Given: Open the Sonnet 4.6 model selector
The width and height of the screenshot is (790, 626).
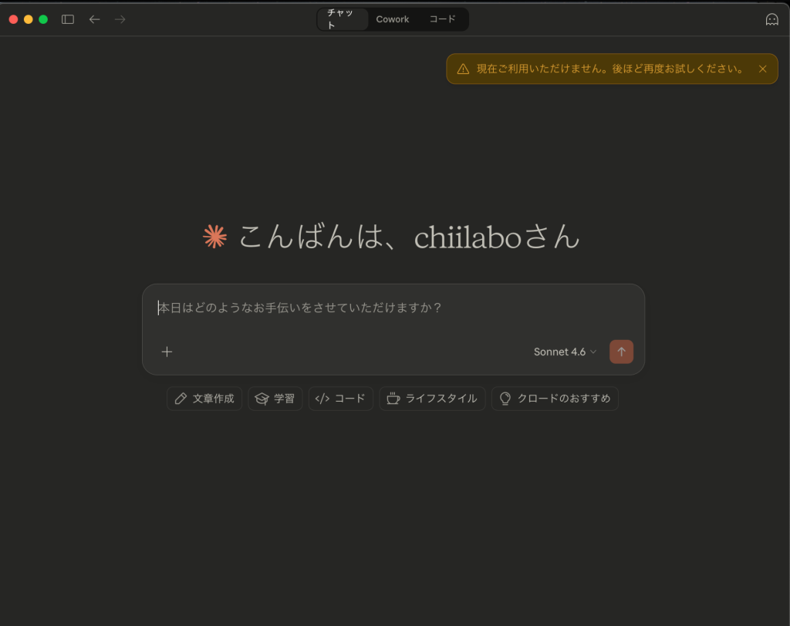Looking at the screenshot, I should coord(559,352).
